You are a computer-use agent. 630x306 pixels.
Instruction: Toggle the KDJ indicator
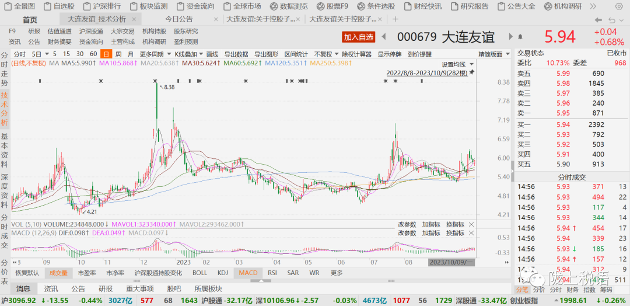pyautogui.click(x=223, y=273)
